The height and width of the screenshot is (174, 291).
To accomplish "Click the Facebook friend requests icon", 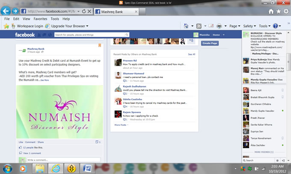I will (x=39, y=35).
